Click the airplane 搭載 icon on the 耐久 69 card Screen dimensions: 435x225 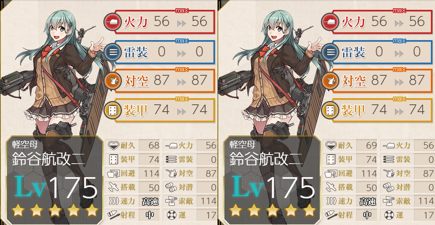coord(331,187)
